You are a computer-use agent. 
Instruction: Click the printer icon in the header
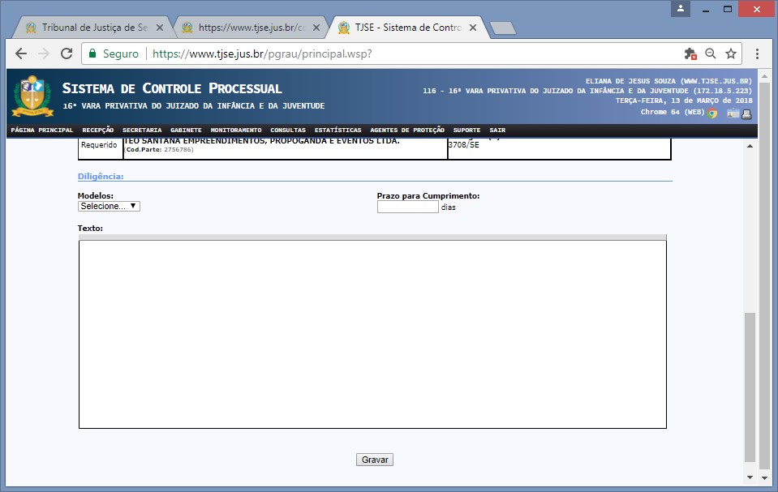[746, 113]
